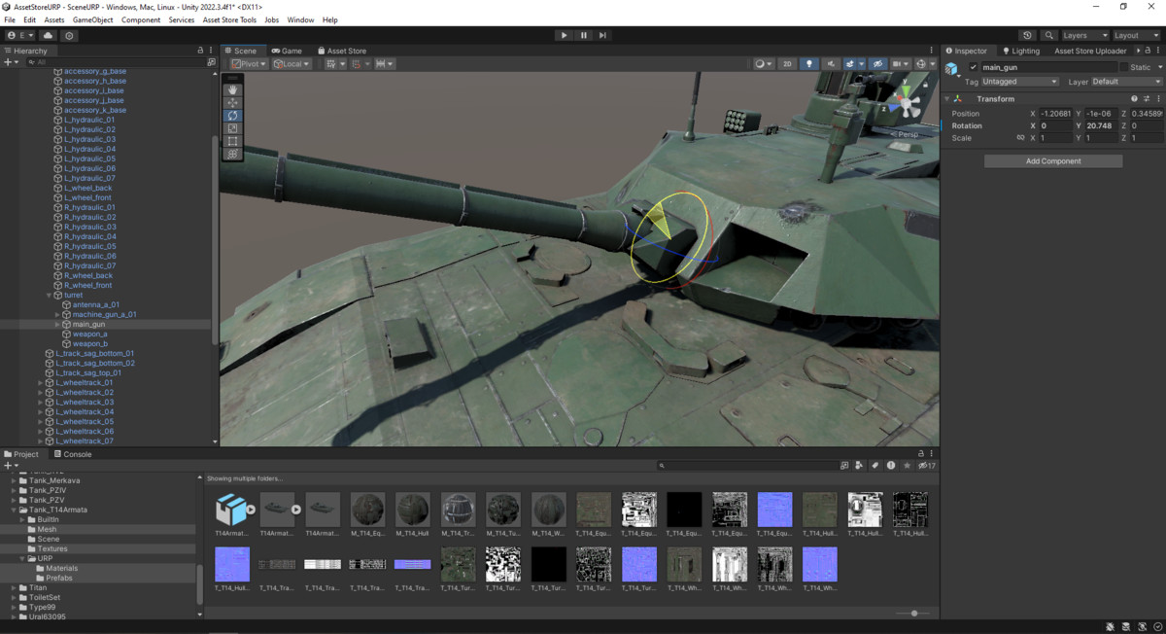
Task: Toggle 2D view mode in Scene view
Action: (787, 62)
